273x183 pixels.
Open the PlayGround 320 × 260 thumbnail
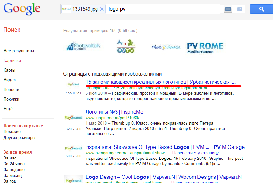pos(73,118)
